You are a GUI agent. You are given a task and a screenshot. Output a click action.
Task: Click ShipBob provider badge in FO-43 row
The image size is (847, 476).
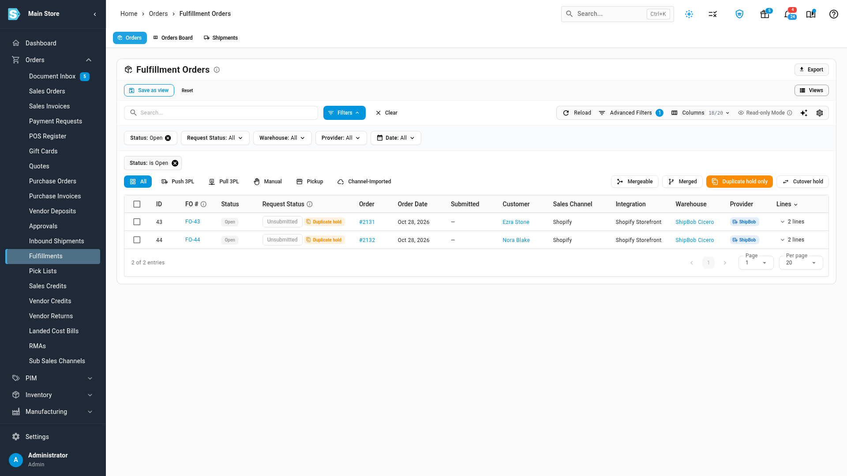(744, 222)
